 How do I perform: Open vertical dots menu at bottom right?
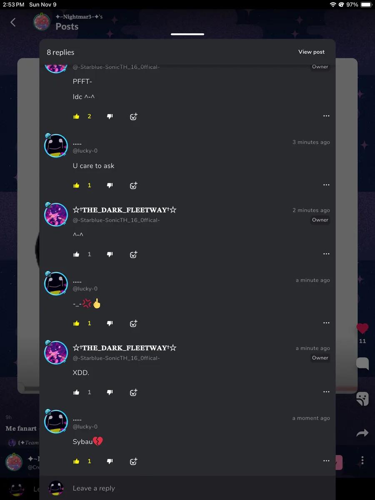[x=362, y=460]
